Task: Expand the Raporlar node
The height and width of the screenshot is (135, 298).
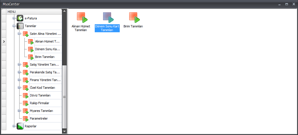Action: pos(14,126)
